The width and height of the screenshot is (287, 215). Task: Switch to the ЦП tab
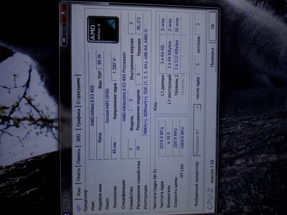(78, 208)
